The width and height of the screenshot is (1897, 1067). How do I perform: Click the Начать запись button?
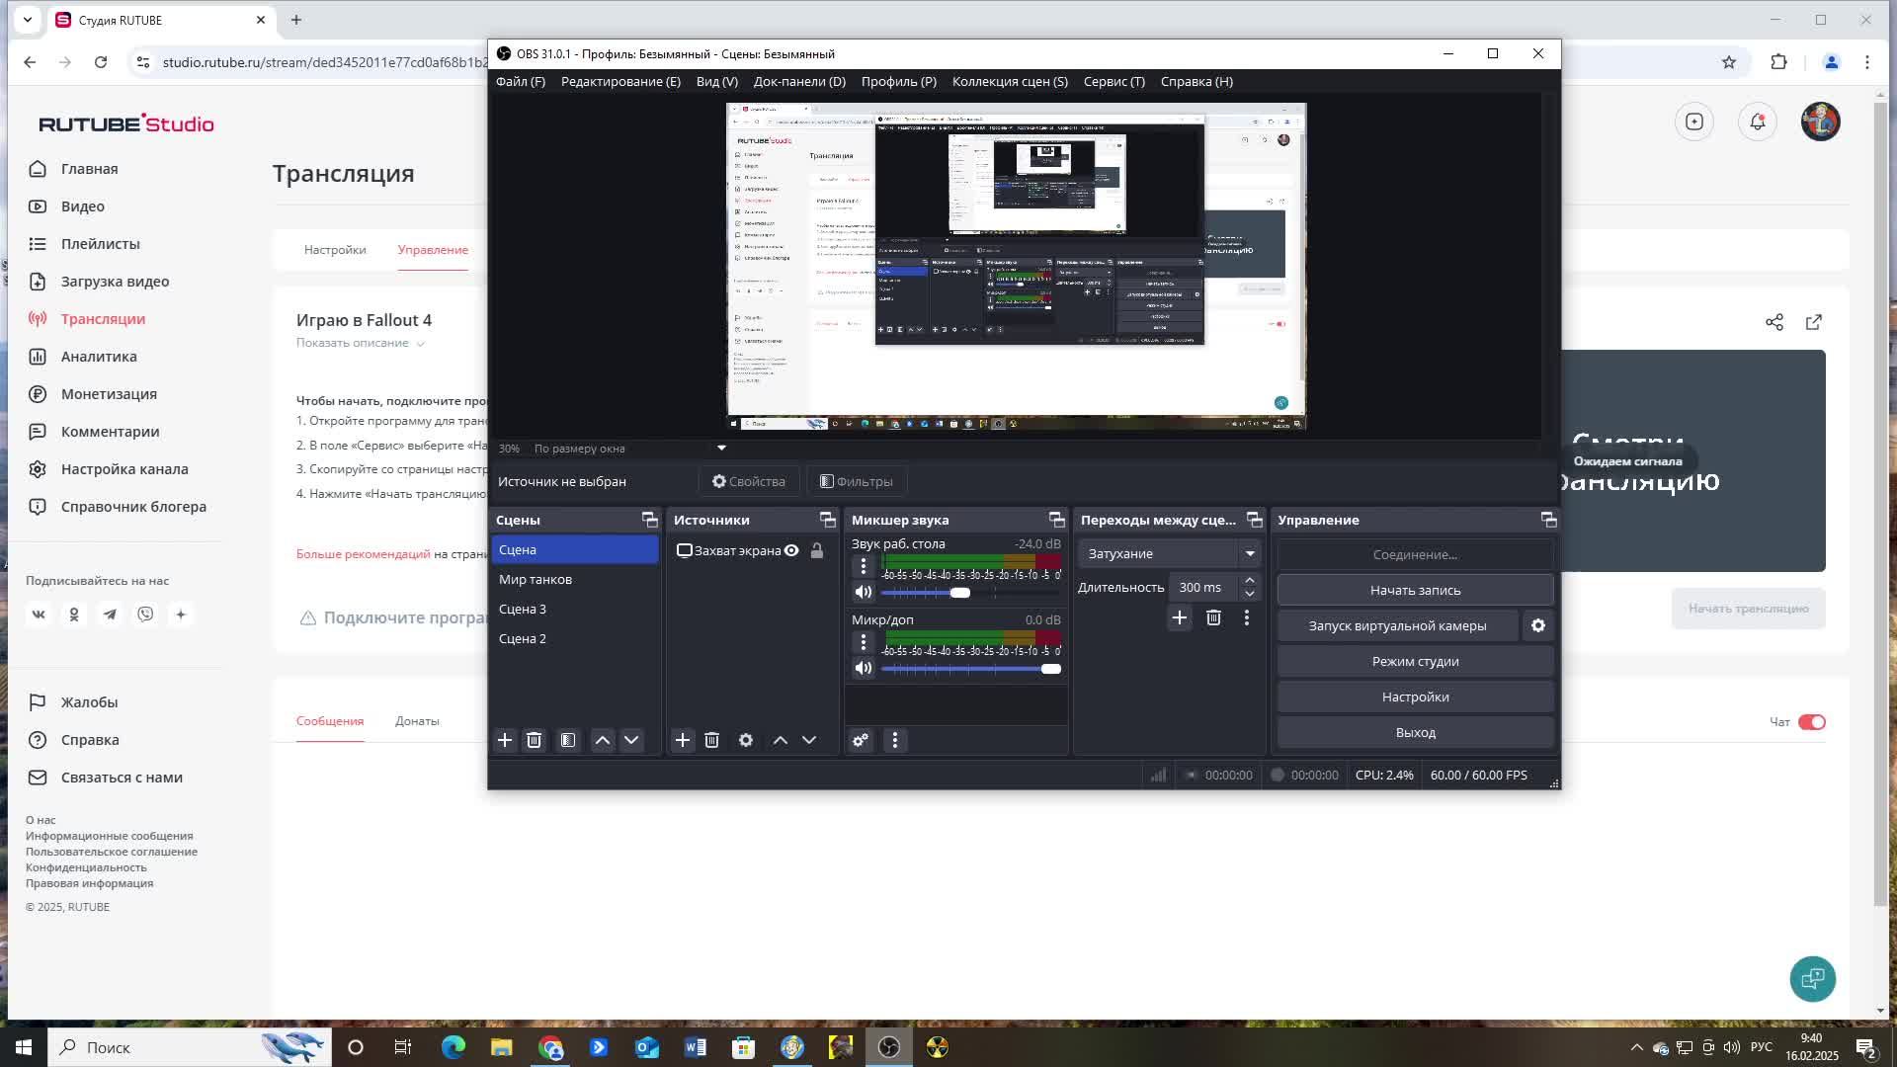(x=1415, y=590)
